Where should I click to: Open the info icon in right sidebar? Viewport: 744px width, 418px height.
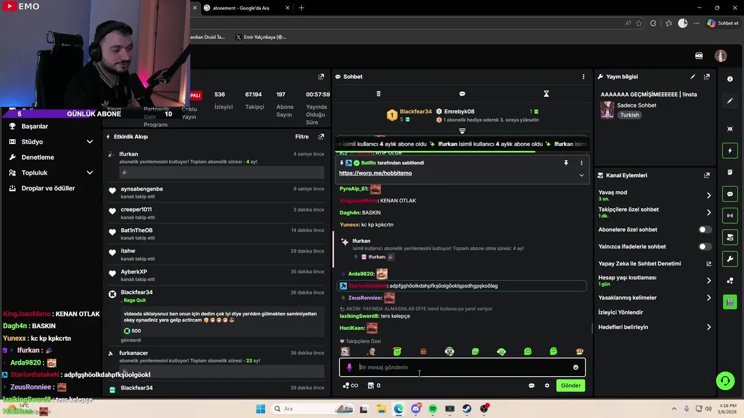tap(730, 79)
